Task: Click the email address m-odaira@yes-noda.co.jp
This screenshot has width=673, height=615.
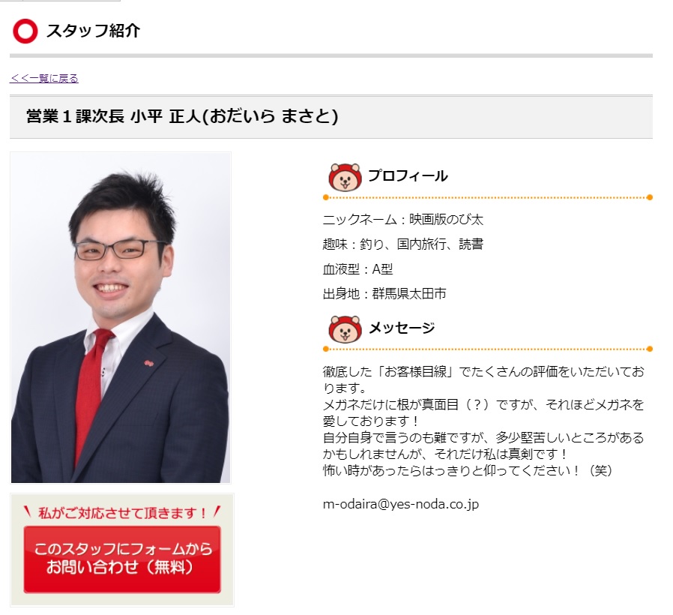Action: (x=400, y=504)
